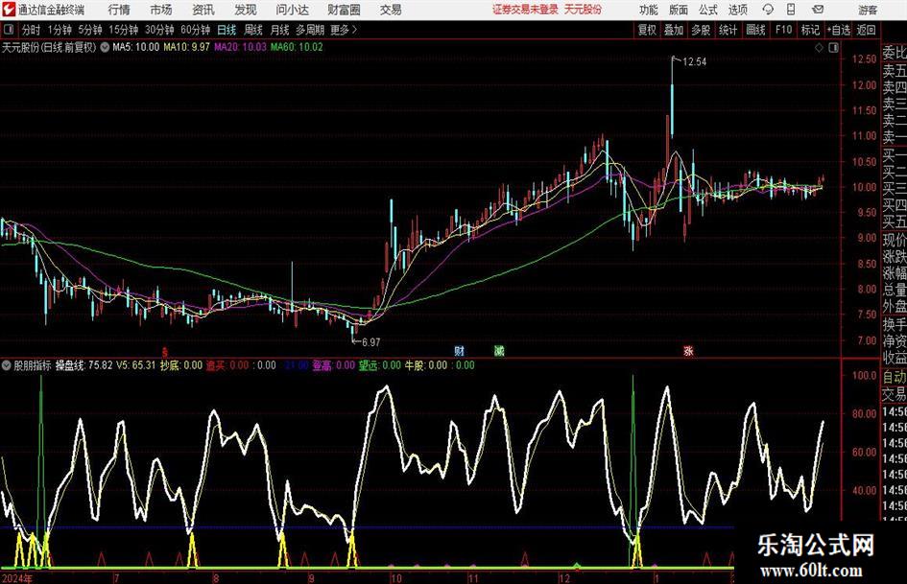
Task: Open the 版面 menu
Action: [x=678, y=10]
